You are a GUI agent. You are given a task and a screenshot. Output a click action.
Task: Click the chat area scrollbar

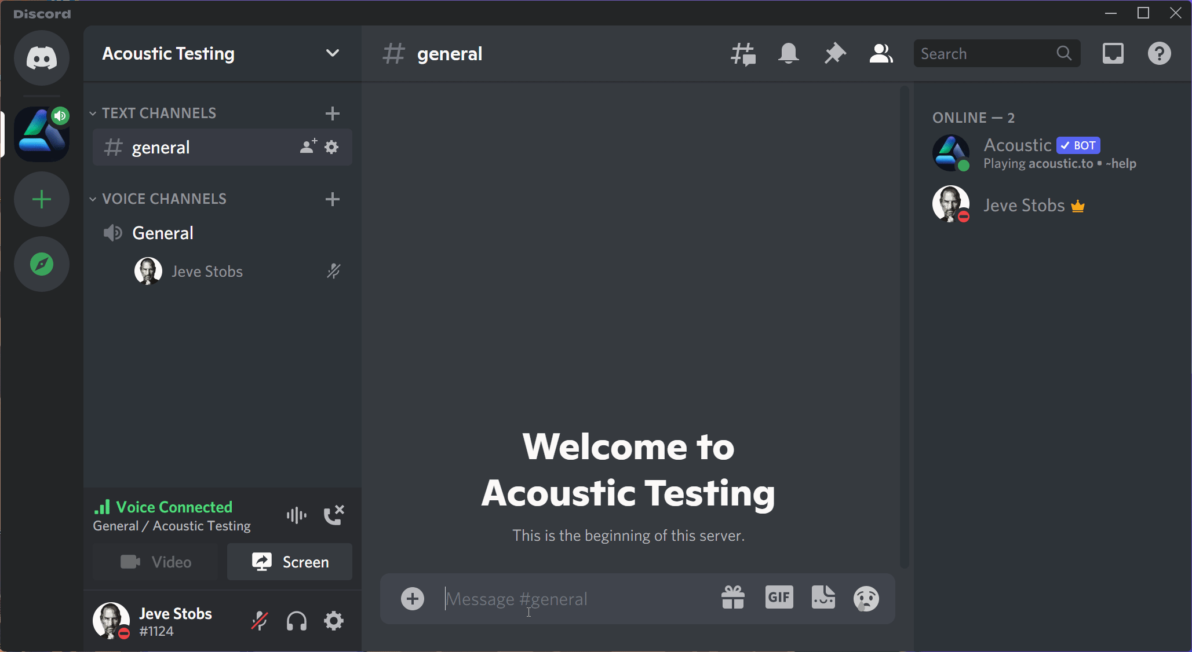click(904, 327)
